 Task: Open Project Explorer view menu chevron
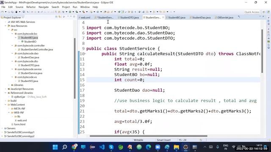coord(68,16)
